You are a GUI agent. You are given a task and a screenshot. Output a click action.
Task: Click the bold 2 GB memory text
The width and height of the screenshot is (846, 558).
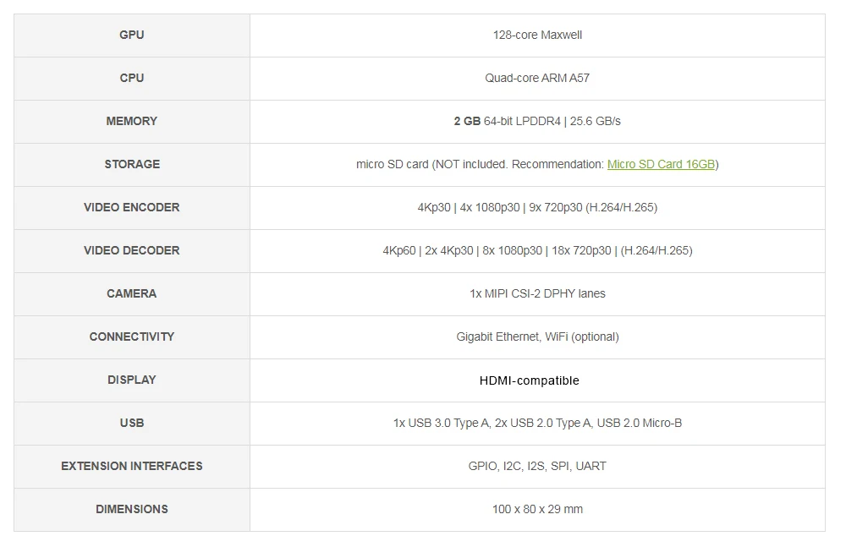[467, 121]
